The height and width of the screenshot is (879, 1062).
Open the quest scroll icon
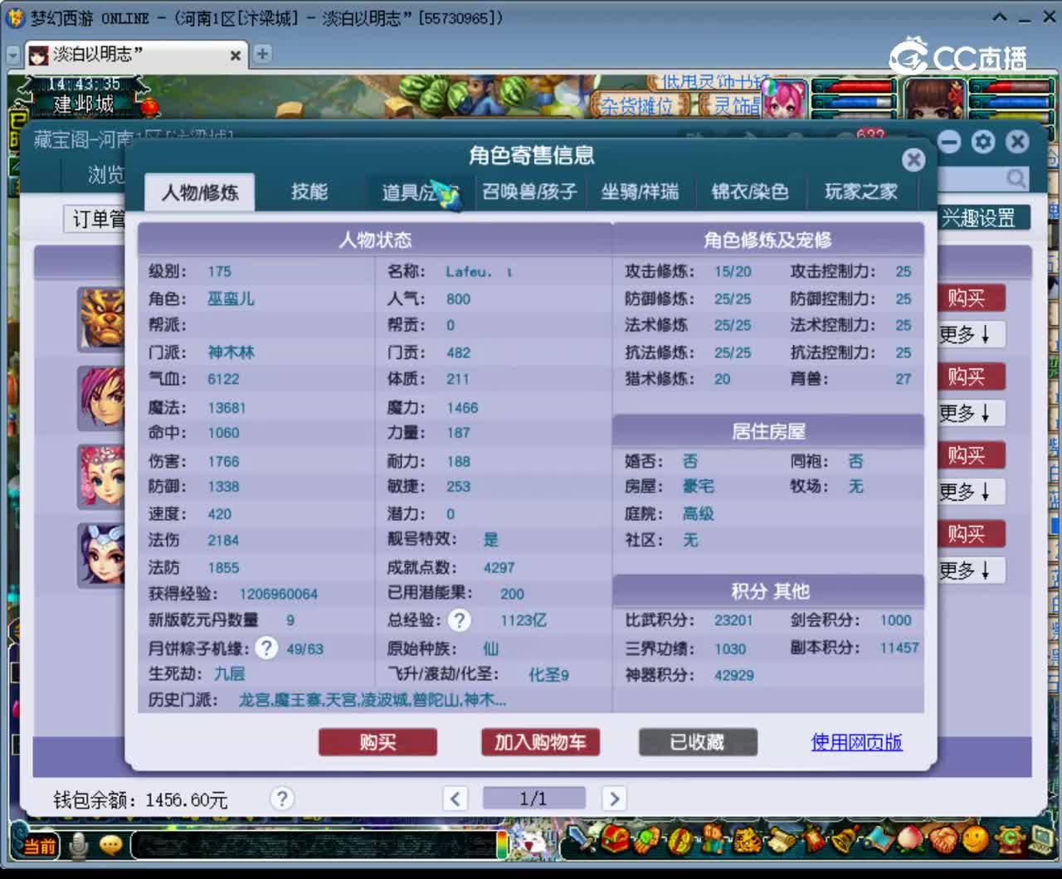[x=782, y=840]
